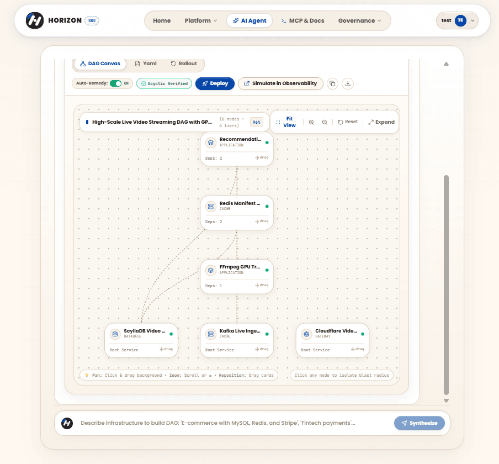This screenshot has width=499, height=464.
Task: Click the 'Deps: 2' text on Recommendation node
Action: [214, 159]
